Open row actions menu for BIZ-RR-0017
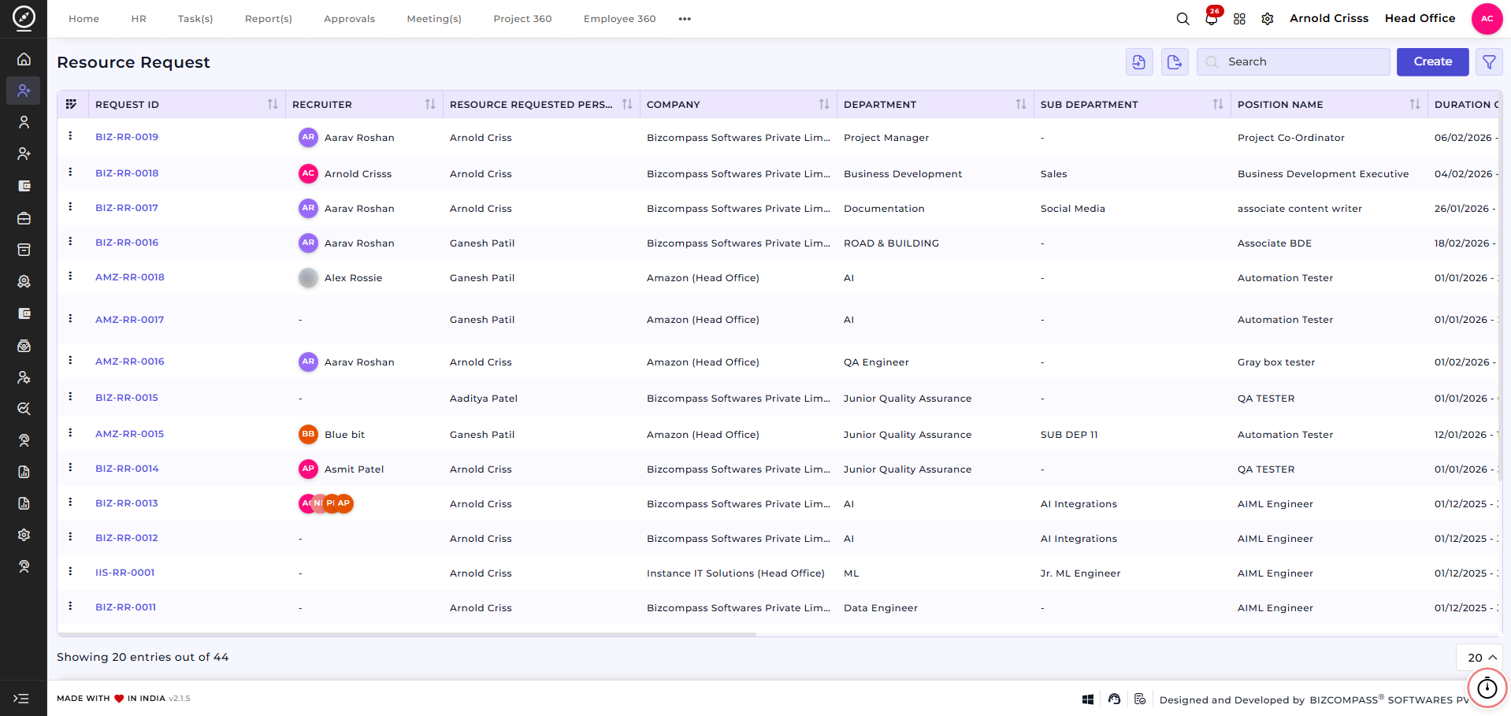 (70, 207)
